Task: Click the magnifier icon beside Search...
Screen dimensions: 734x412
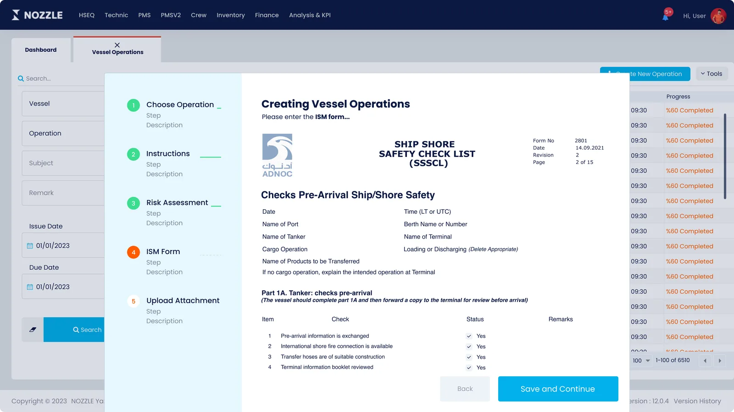Action: [21, 79]
